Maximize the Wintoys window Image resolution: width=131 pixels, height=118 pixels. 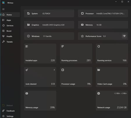click(x=122, y=2)
